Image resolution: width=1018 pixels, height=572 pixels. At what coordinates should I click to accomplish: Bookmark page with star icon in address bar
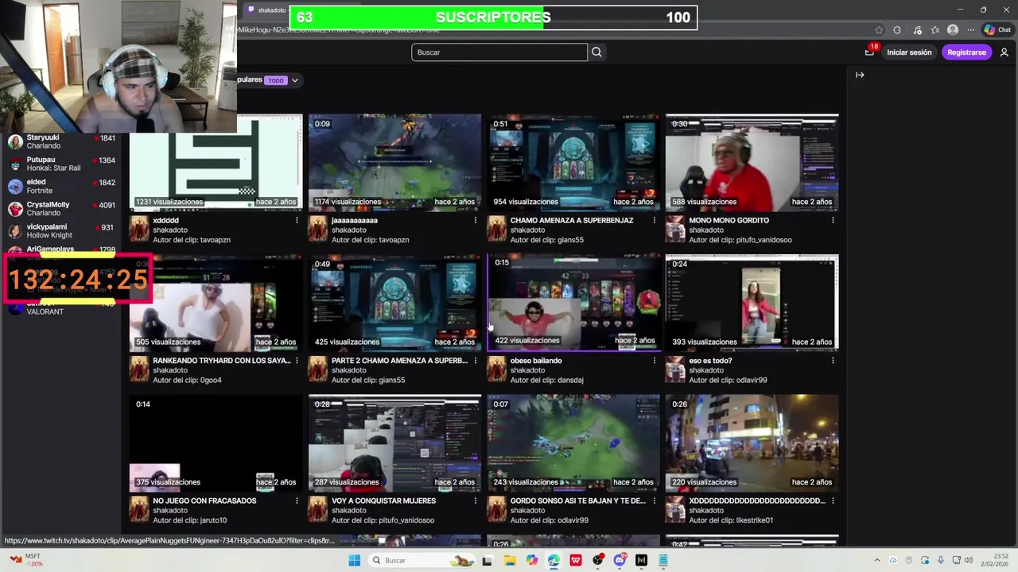click(879, 30)
